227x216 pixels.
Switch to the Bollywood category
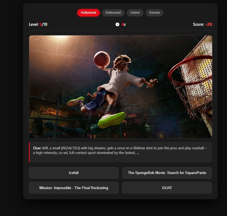[113, 13]
